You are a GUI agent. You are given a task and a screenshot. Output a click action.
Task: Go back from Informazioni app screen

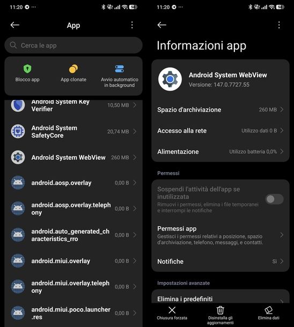(x=161, y=25)
